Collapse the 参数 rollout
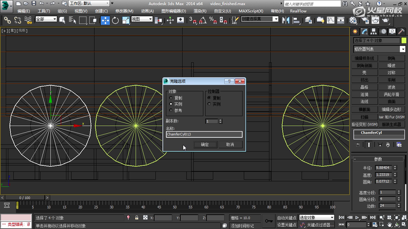The width and height of the screenshot is (408, 229). coord(378,159)
